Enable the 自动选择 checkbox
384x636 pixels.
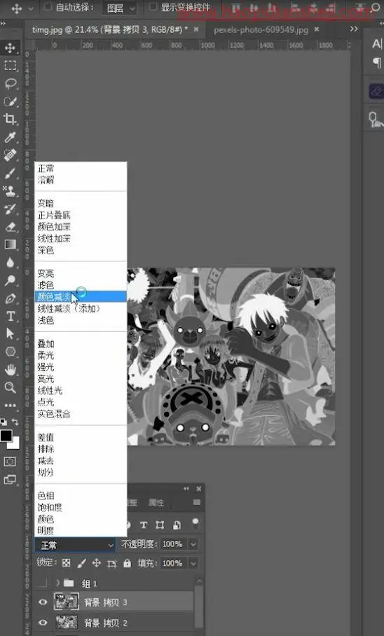click(x=48, y=7)
